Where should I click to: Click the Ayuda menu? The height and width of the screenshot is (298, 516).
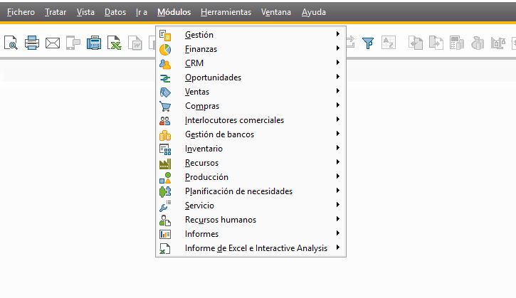click(314, 12)
